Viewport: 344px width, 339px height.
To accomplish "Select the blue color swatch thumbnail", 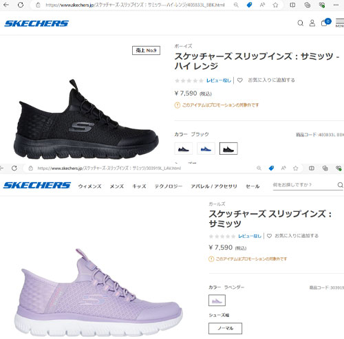I will click(206, 149).
